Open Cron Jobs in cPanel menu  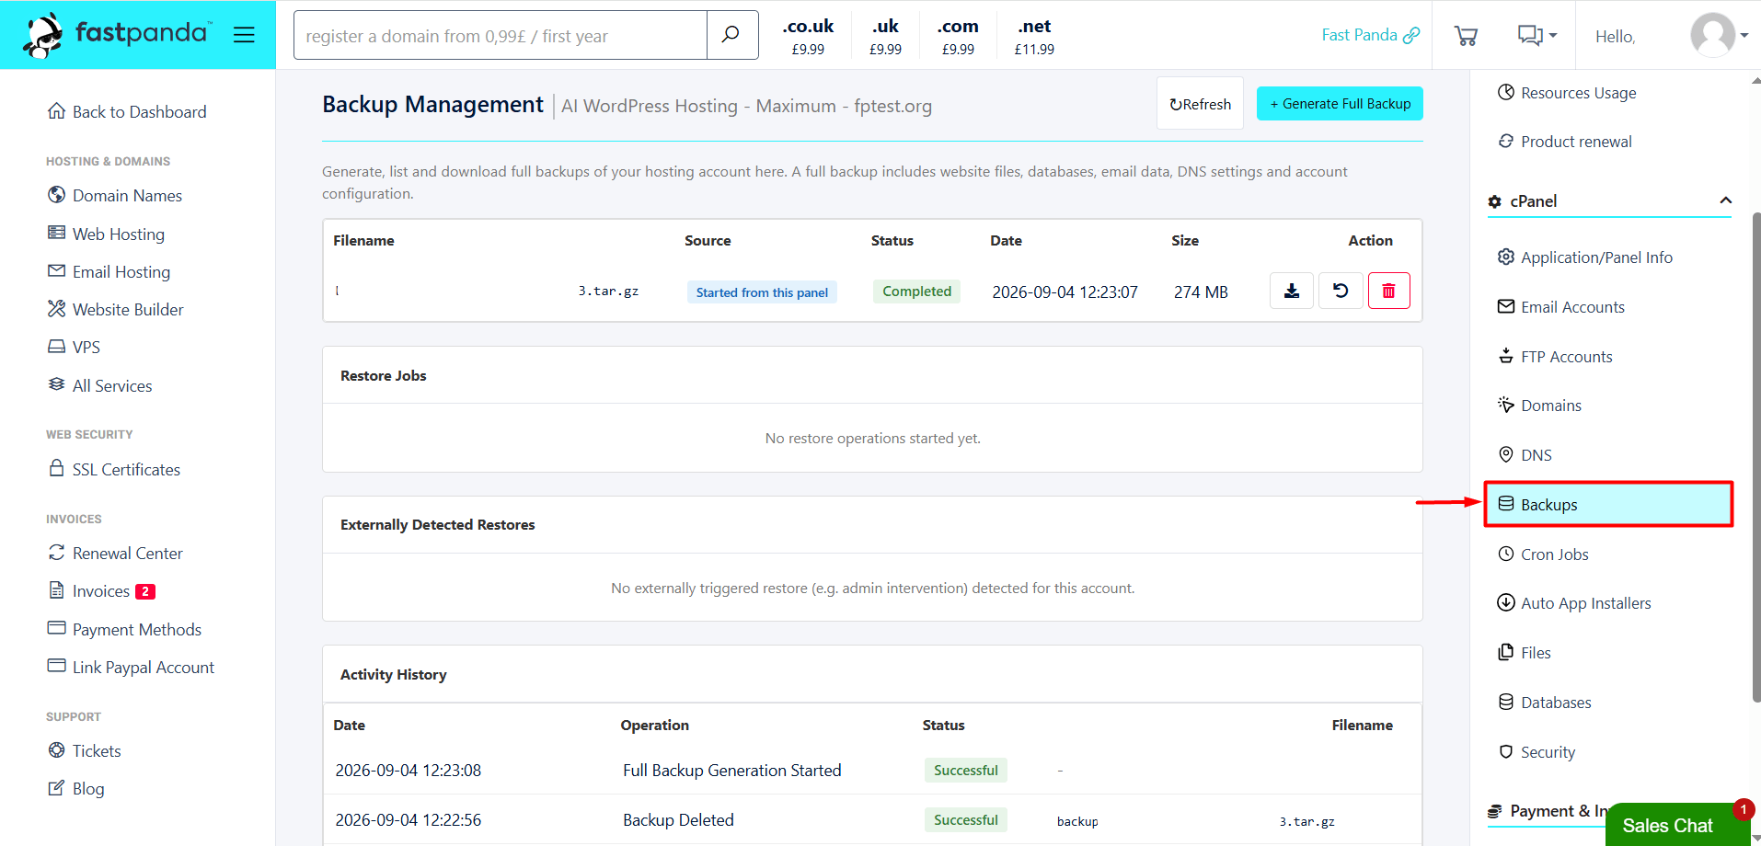click(x=1543, y=554)
